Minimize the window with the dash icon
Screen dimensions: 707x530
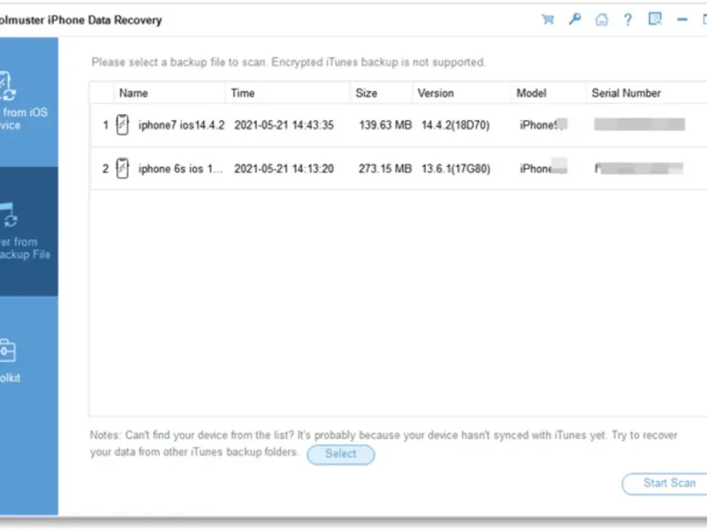pos(682,19)
